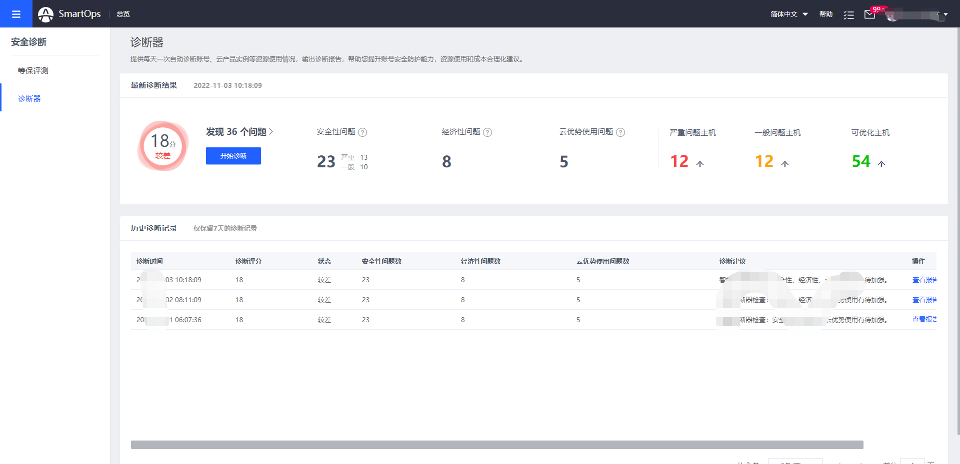Open the mail notifications icon

tap(870, 14)
